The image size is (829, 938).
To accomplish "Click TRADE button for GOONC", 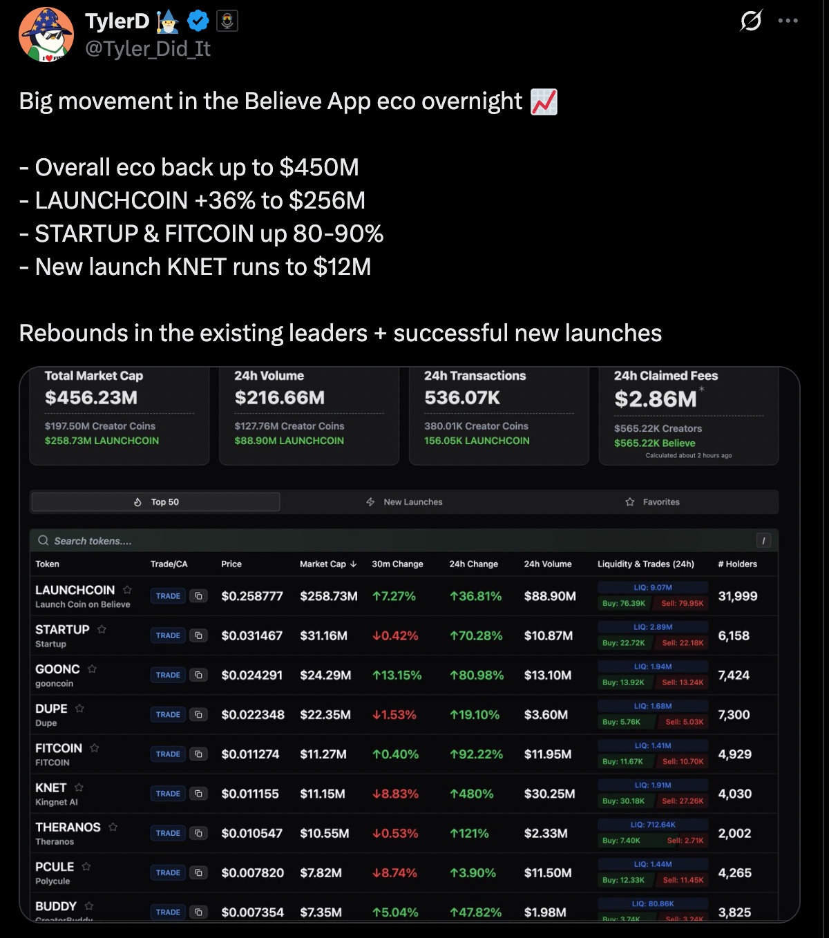I will point(168,675).
